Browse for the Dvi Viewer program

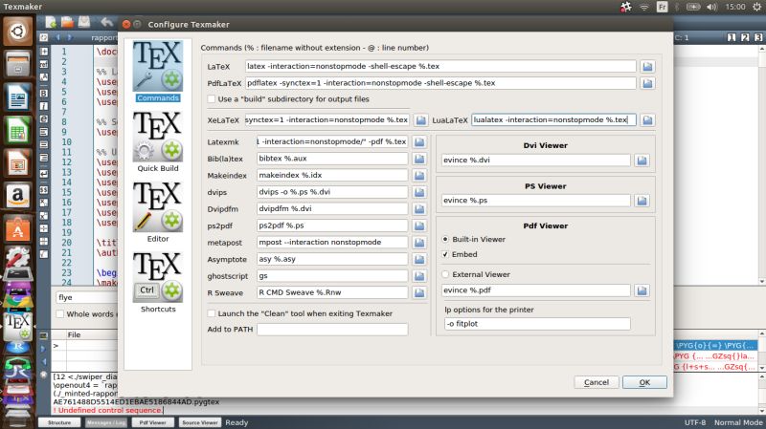[642, 160]
